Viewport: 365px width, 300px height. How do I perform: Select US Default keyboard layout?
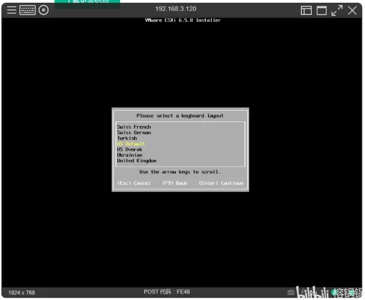(x=131, y=144)
